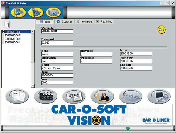Click the Start date field
Screen dimensions: 176x133
pos(136,61)
